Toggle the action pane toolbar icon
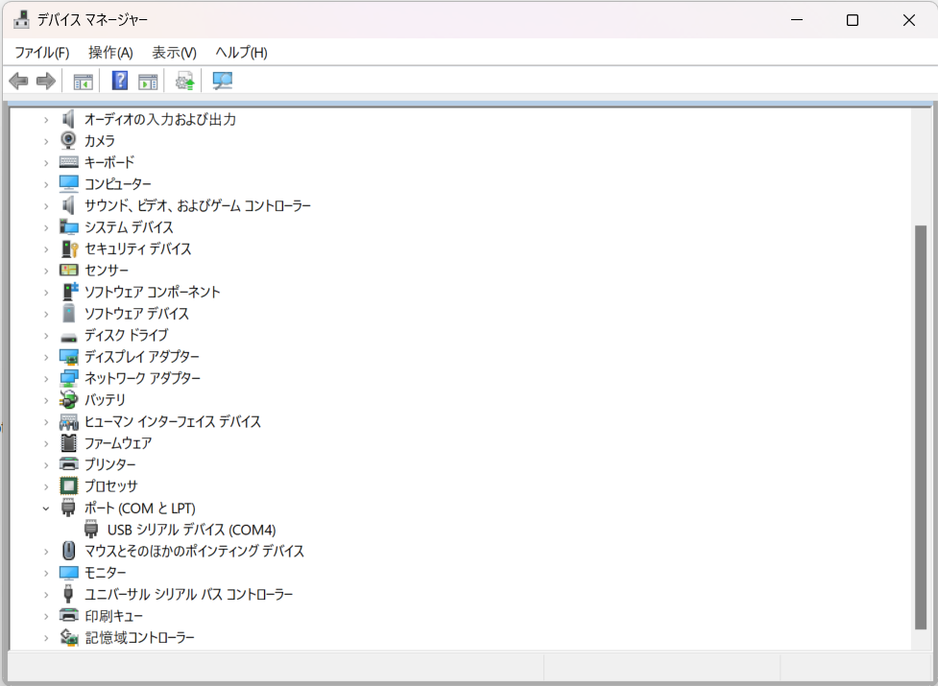938x686 pixels. click(x=148, y=82)
